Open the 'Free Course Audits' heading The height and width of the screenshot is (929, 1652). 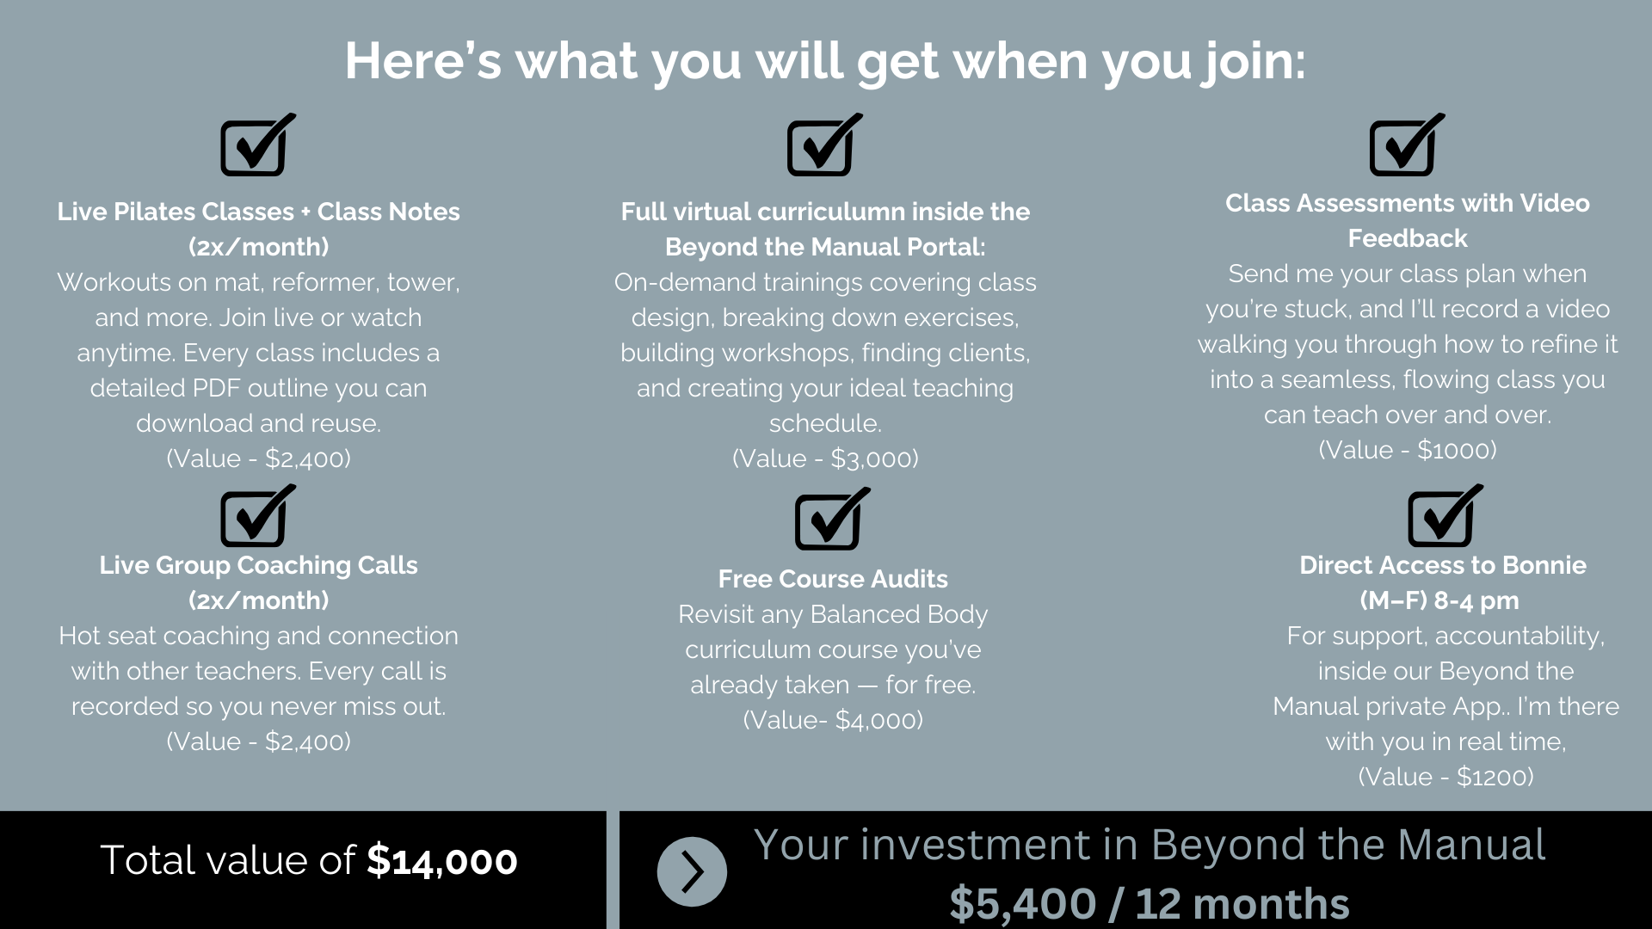[833, 579]
